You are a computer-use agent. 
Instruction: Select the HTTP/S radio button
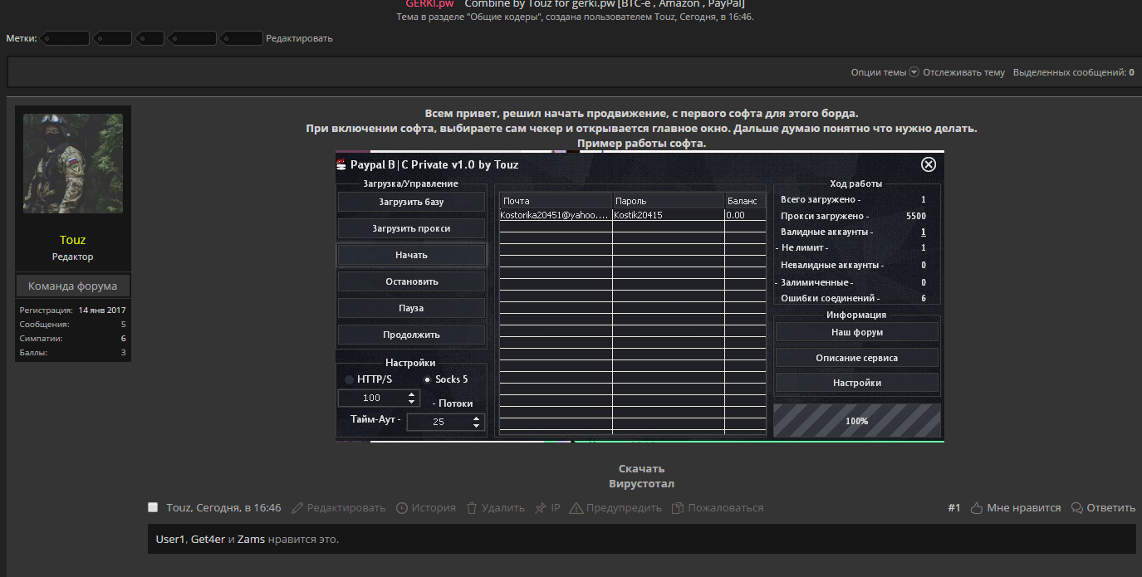click(349, 379)
